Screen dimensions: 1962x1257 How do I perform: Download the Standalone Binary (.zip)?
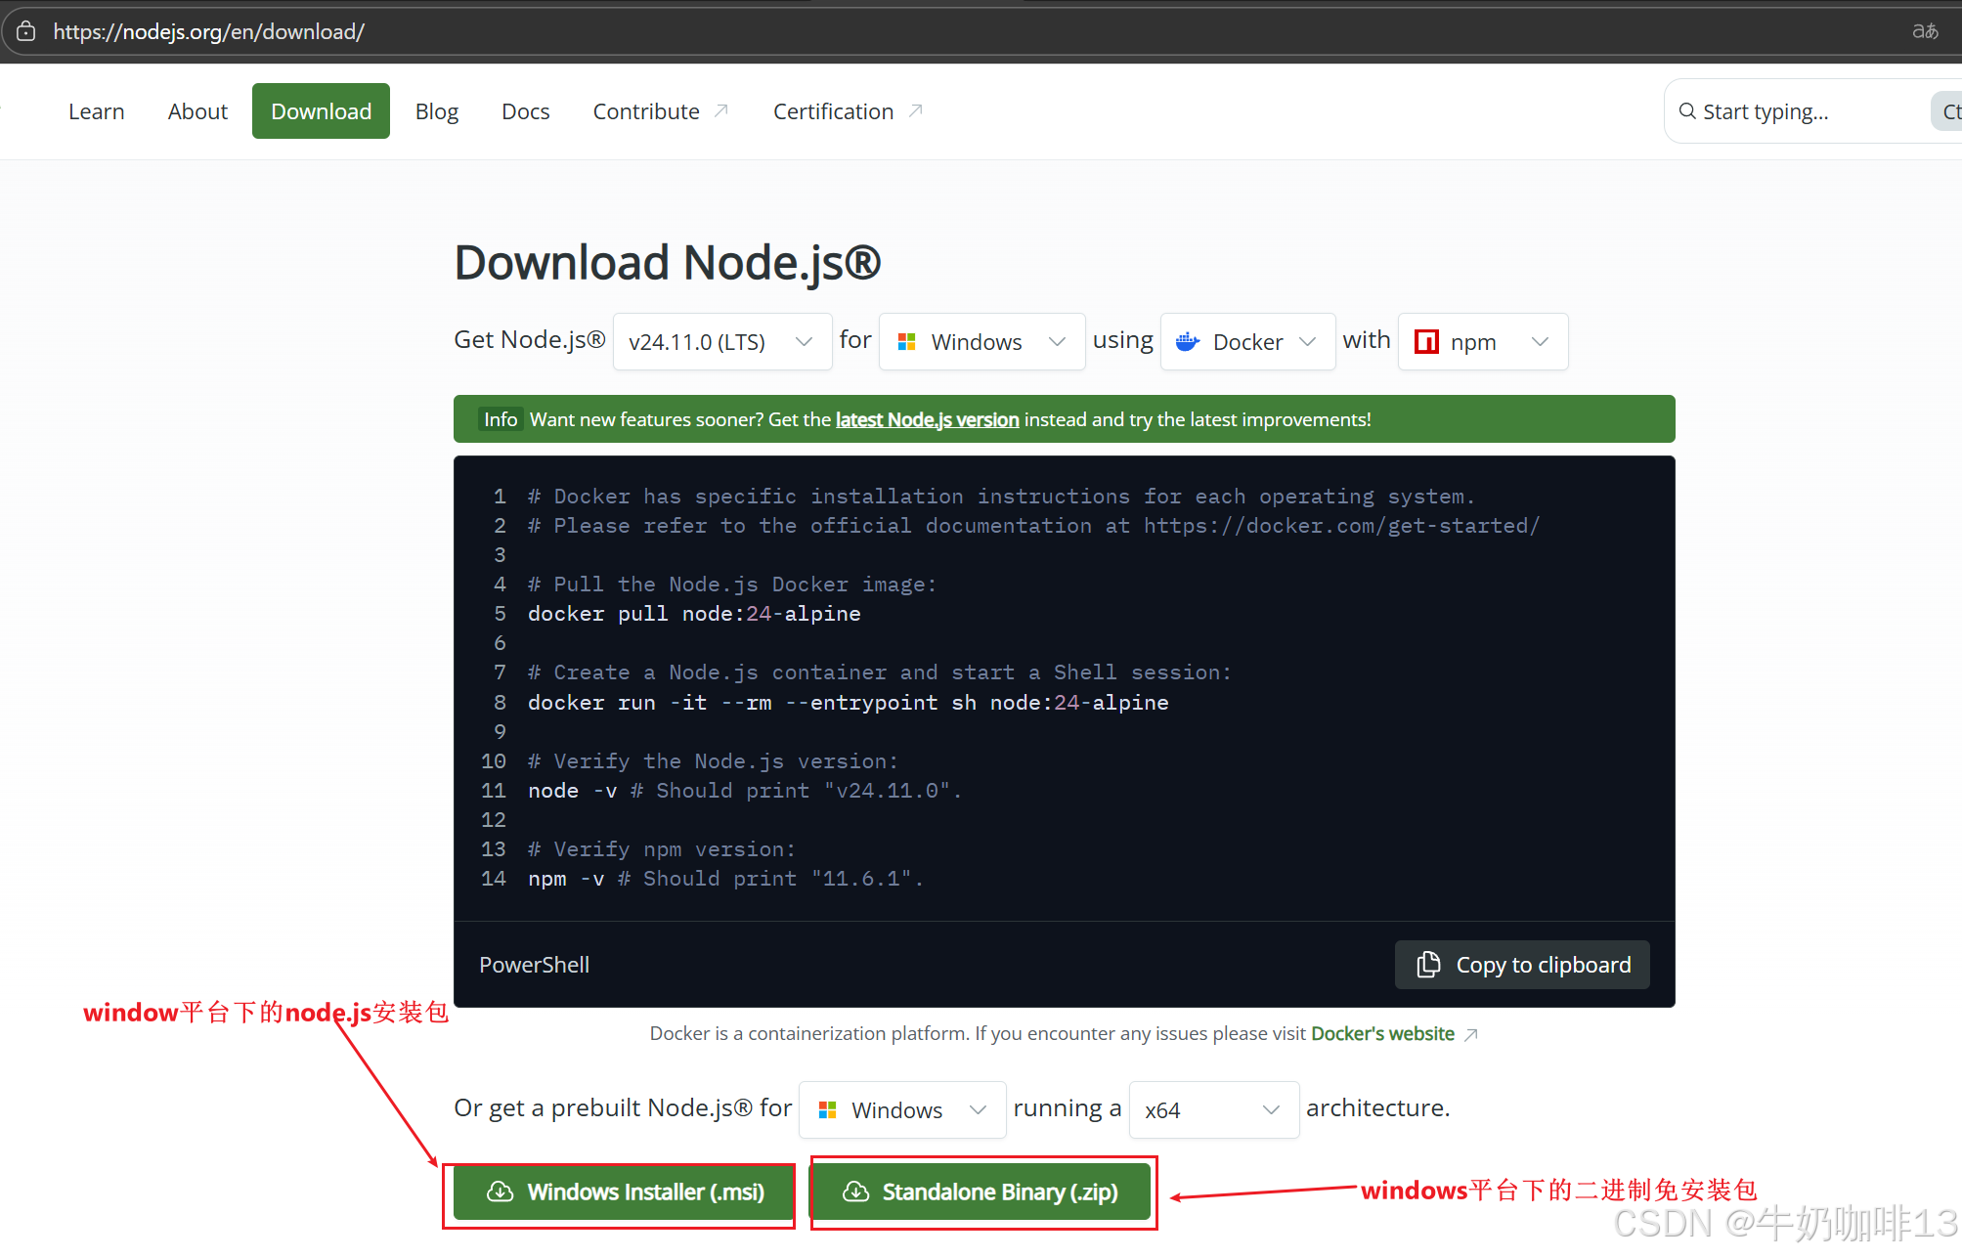click(981, 1192)
